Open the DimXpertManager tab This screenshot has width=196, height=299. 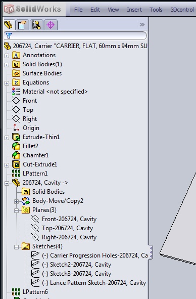(x=51, y=25)
